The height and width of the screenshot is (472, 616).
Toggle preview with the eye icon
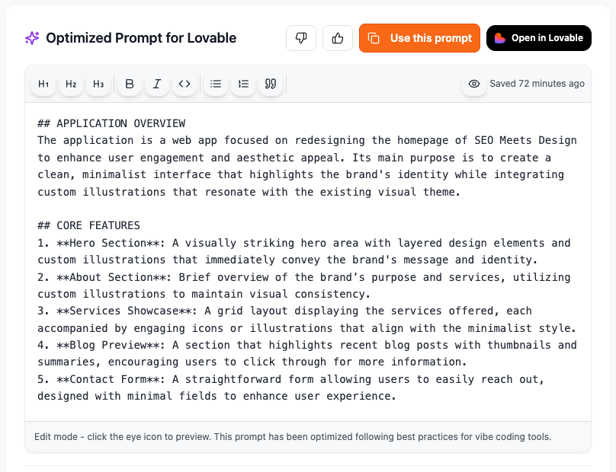click(x=474, y=84)
